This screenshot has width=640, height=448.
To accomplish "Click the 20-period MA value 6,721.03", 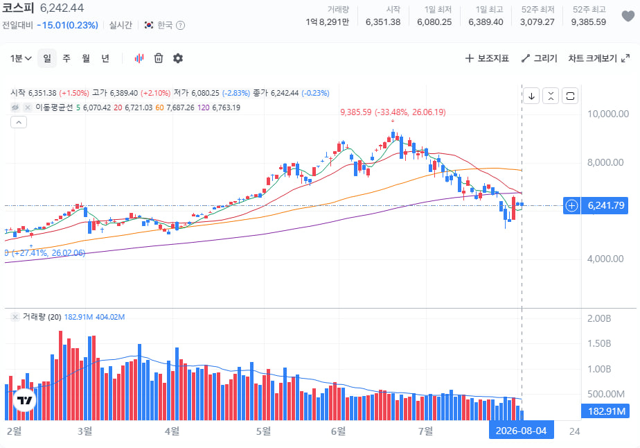I will [x=139, y=107].
